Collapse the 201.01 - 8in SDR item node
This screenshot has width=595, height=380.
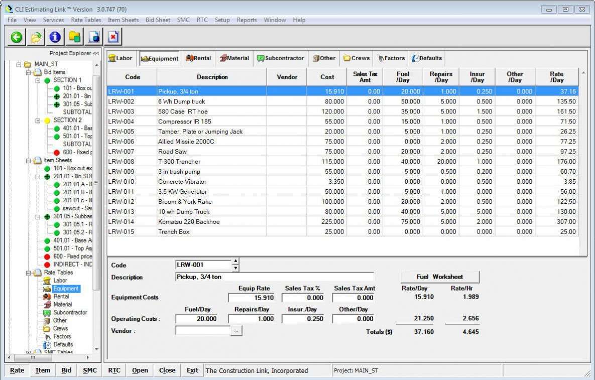pos(38,177)
